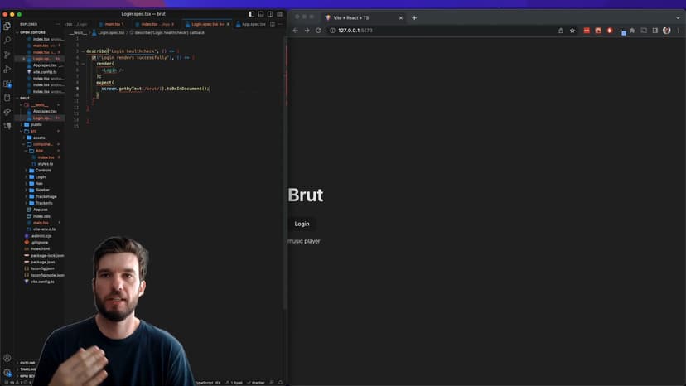This screenshot has width=686, height=386.
Task: Click the Prettier status bar item
Action: 258,383
